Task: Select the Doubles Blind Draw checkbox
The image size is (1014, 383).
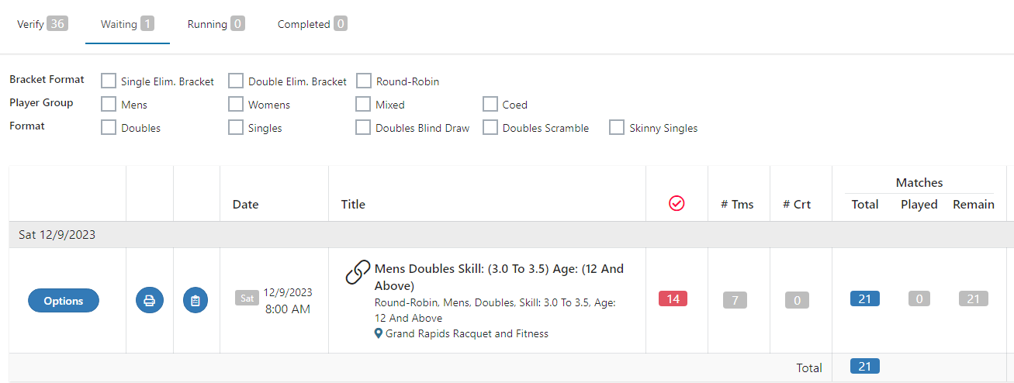Action: coord(363,127)
